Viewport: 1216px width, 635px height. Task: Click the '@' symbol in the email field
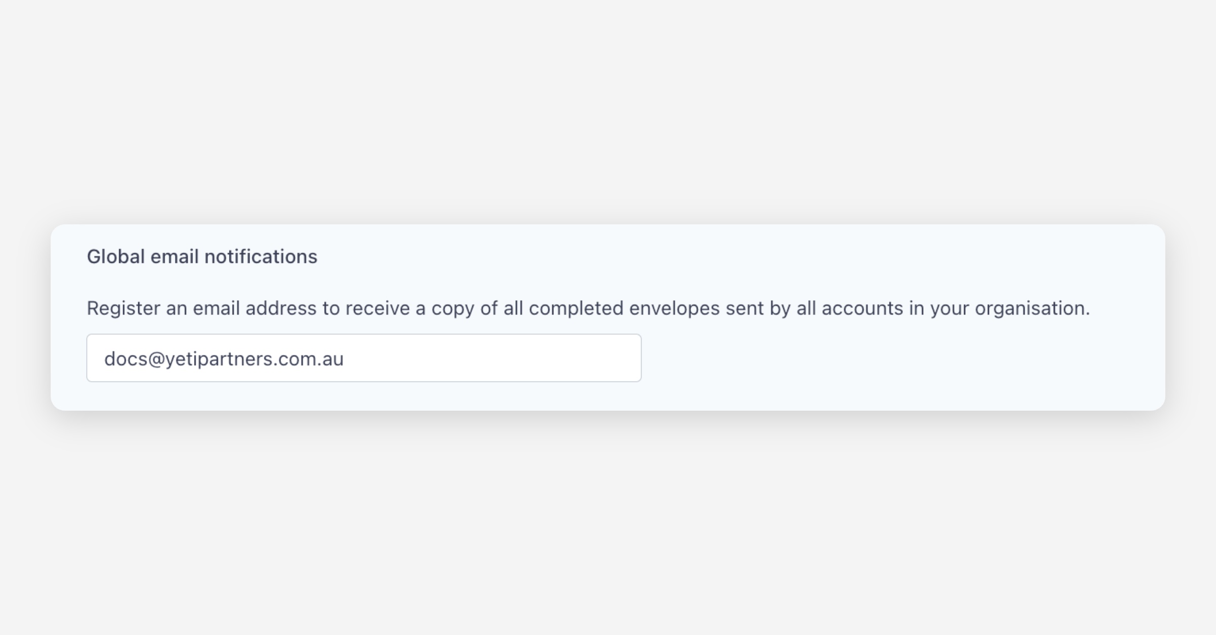[156, 359]
